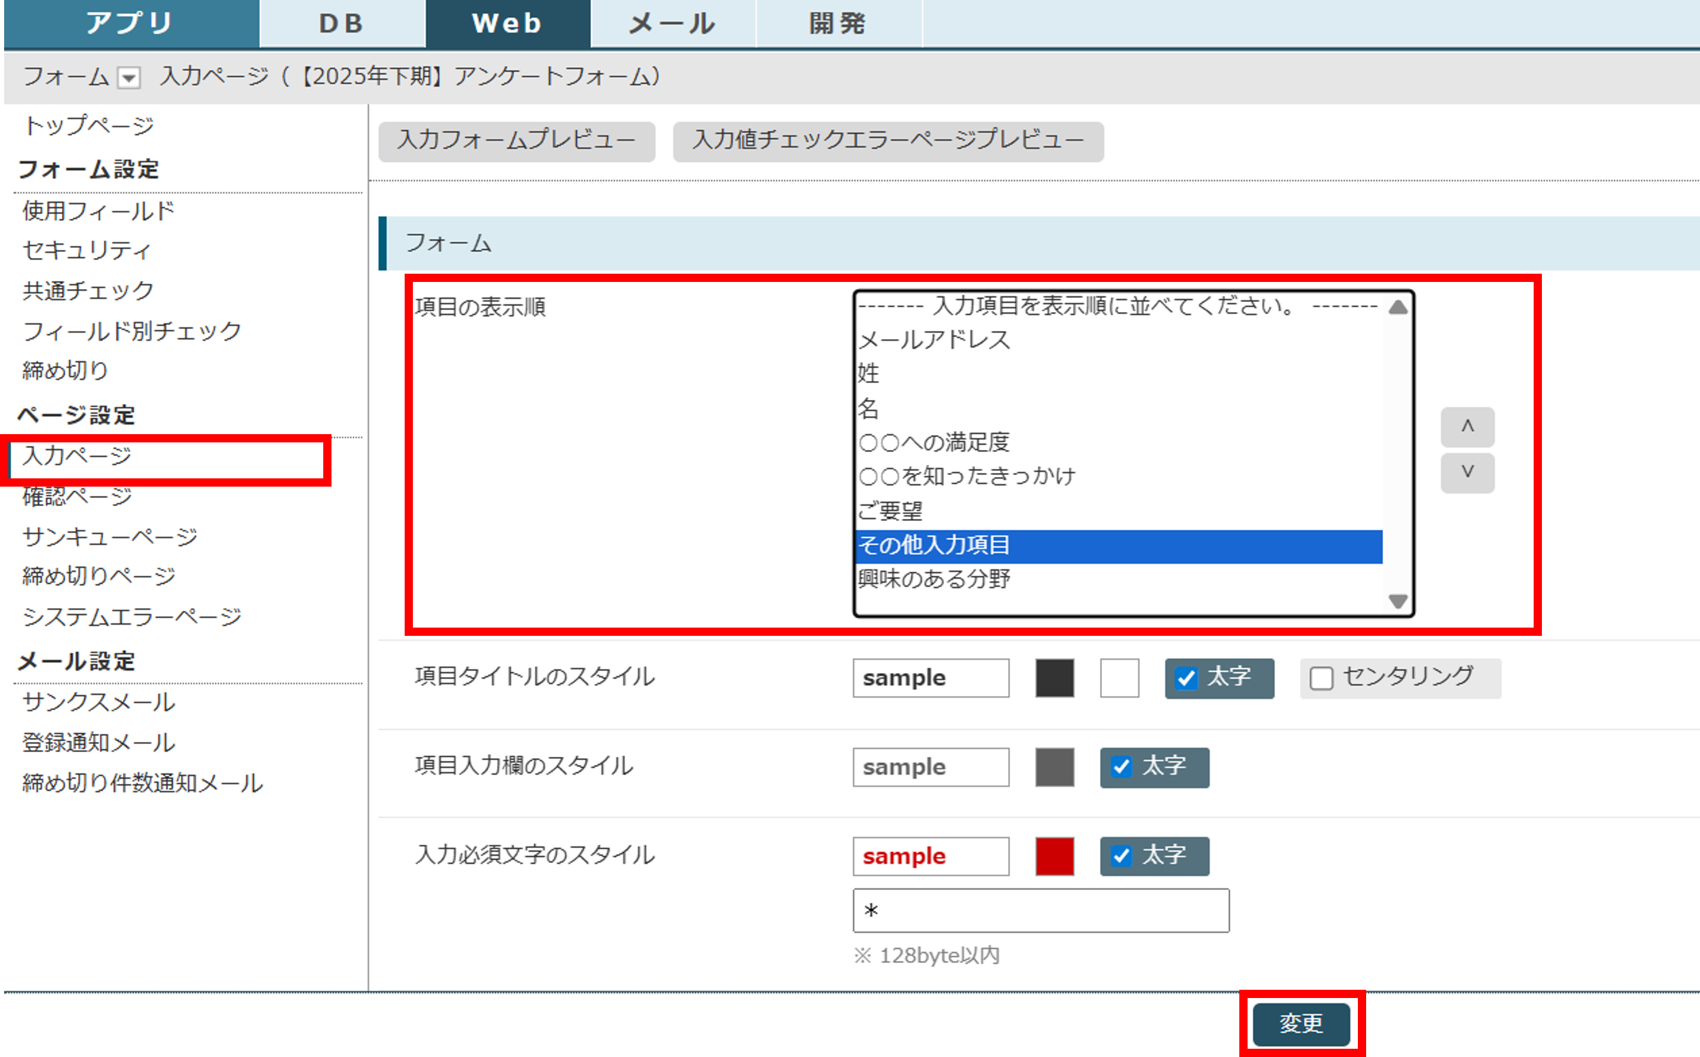
Task: Pick the dark text color for 項目タイトル
Action: pos(1054,677)
